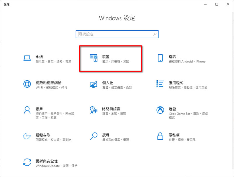234x177 pixels.
Task: Click the 帳戶 category title
Action: (39, 109)
